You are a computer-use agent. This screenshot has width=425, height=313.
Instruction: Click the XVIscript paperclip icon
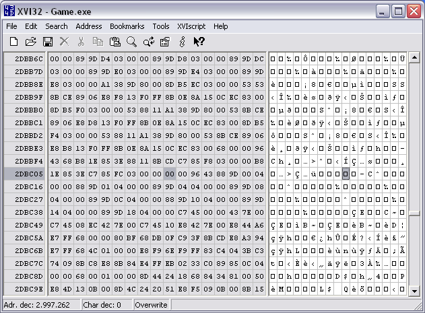coord(182,42)
